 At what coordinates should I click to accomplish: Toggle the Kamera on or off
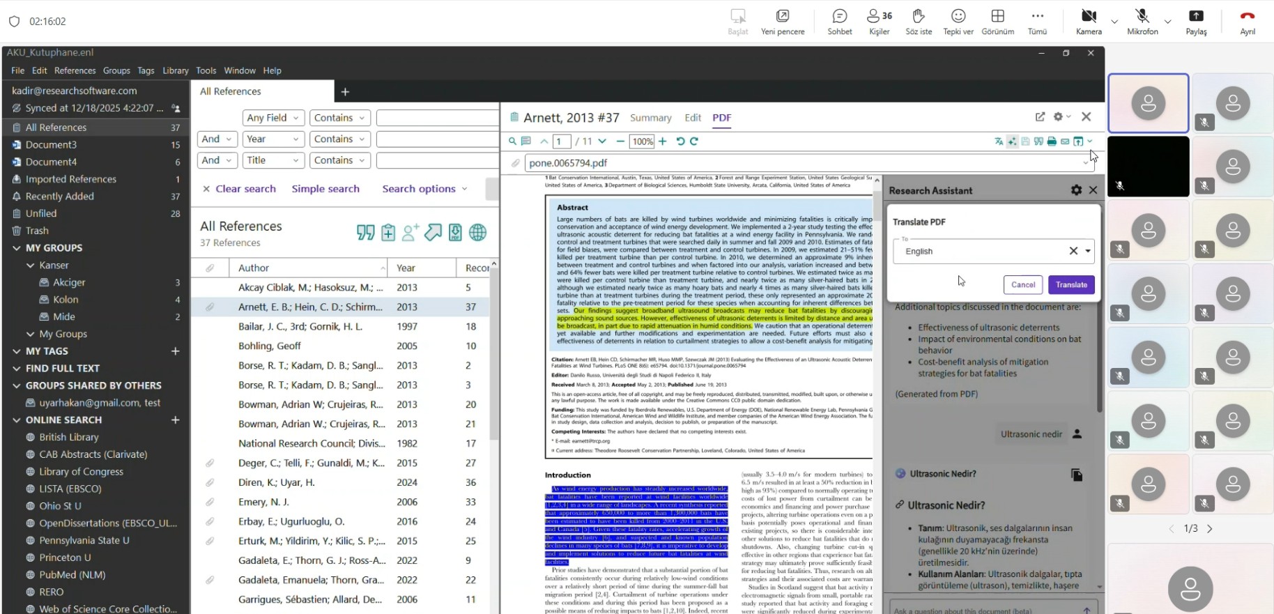click(x=1088, y=21)
